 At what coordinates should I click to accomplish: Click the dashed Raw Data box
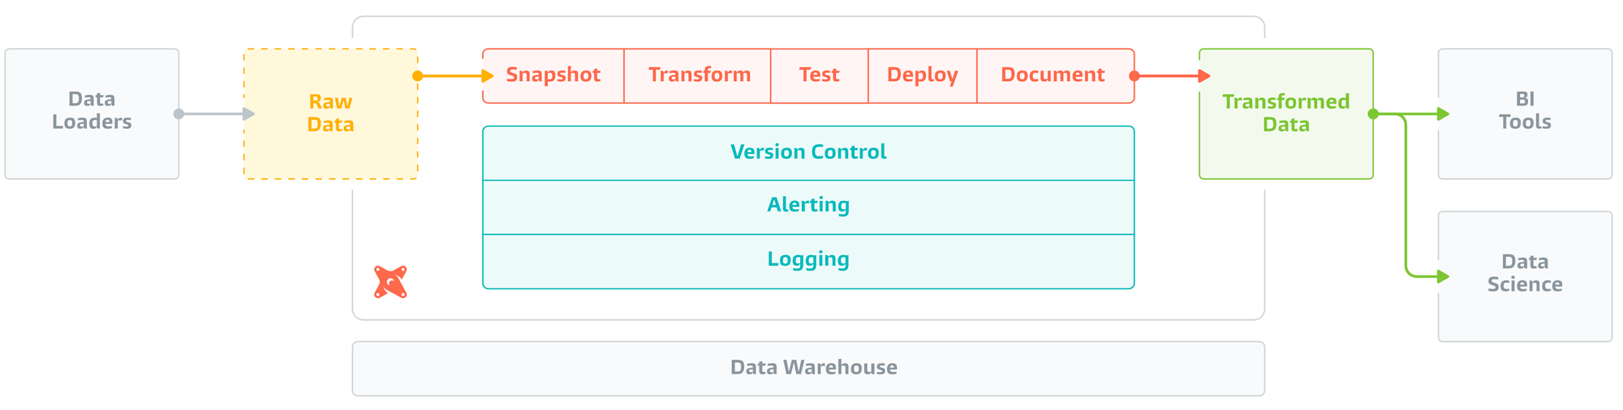coord(331,114)
